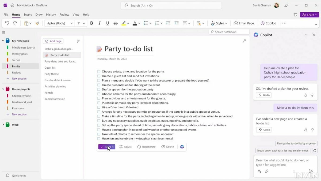This screenshot has height=181, width=321.
Task: Click the Undo arrow in ribbon
Action: pos(7,23)
